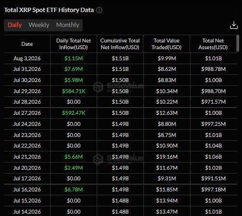Click the $13.47M traded value
This screenshot has width=242, height=216.
167,212
